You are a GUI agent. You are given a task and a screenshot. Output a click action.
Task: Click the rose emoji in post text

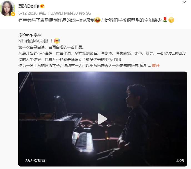point(165,20)
